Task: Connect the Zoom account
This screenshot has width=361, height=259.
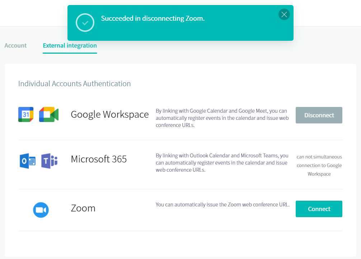Action: (x=319, y=209)
